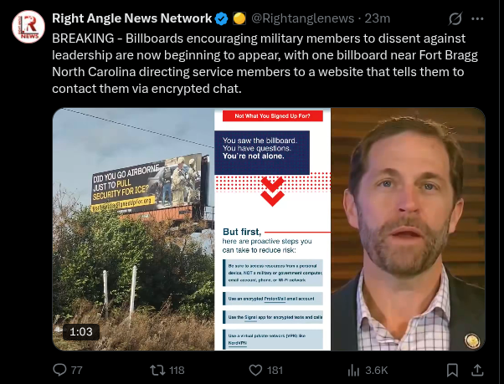Screen dimensions: 504x384
Task: Share the post via upload arrow icon
Action: click(477, 370)
